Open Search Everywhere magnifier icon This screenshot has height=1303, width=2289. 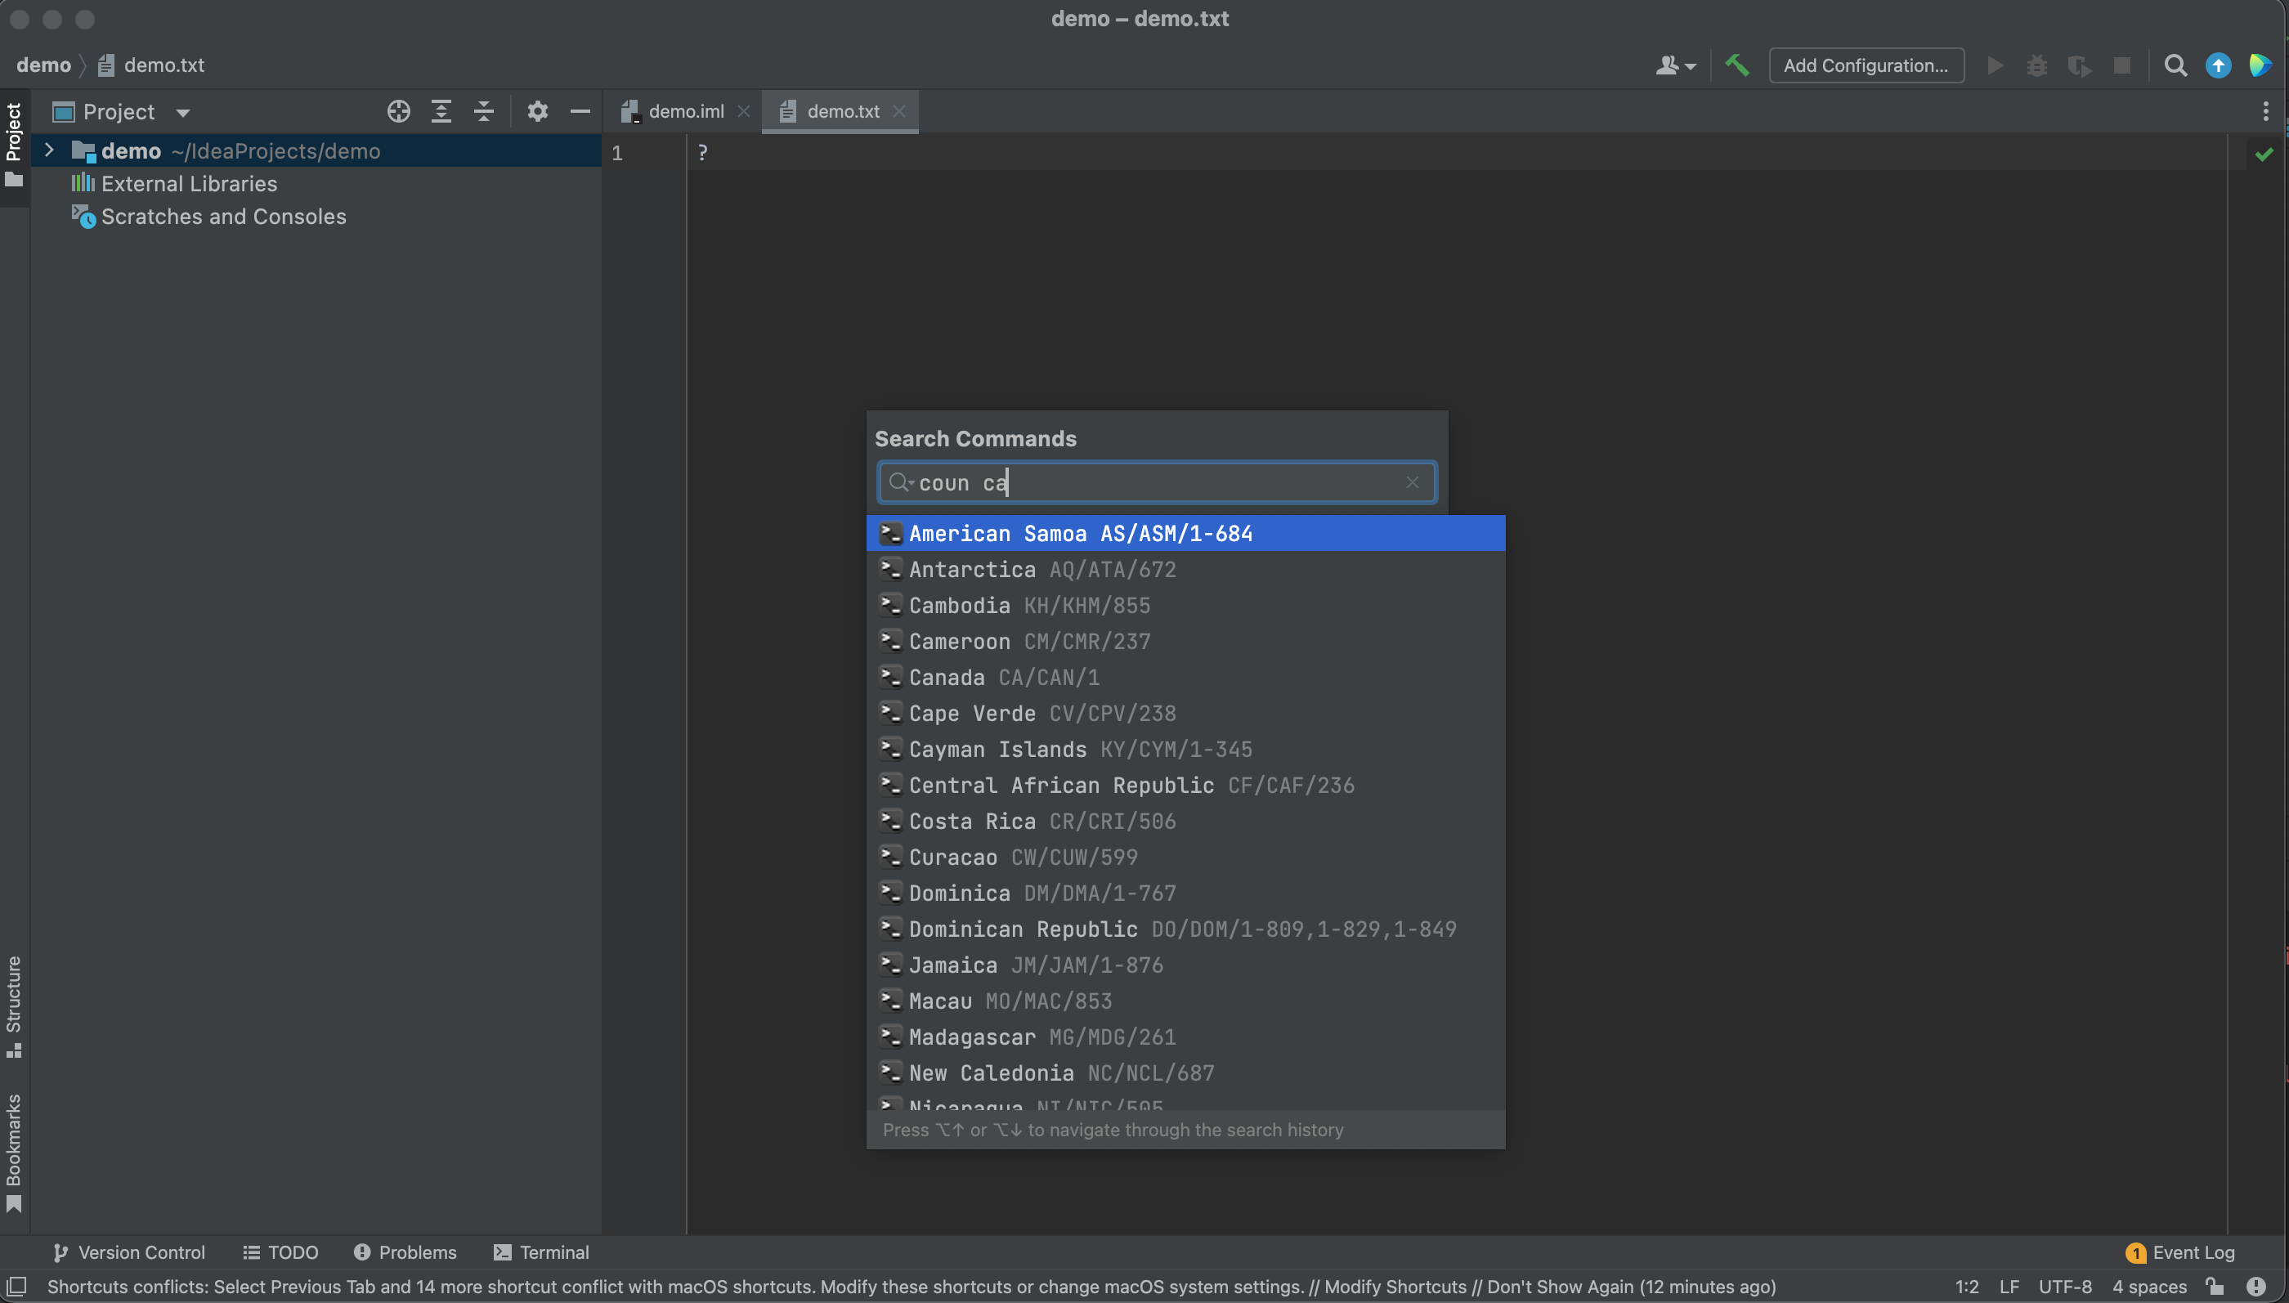2175,65
